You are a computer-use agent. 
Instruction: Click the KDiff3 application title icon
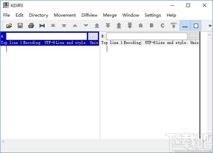[x=6, y=5]
